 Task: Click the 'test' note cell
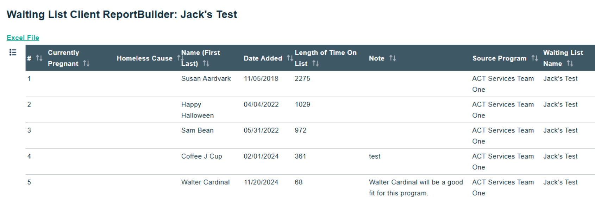[375, 156]
